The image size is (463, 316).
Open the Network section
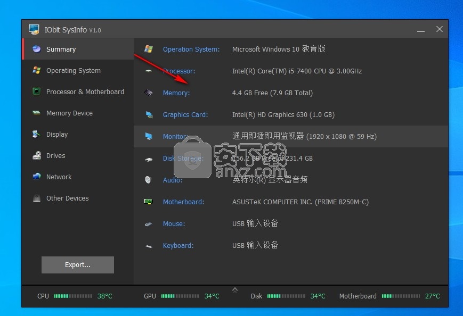point(78,177)
